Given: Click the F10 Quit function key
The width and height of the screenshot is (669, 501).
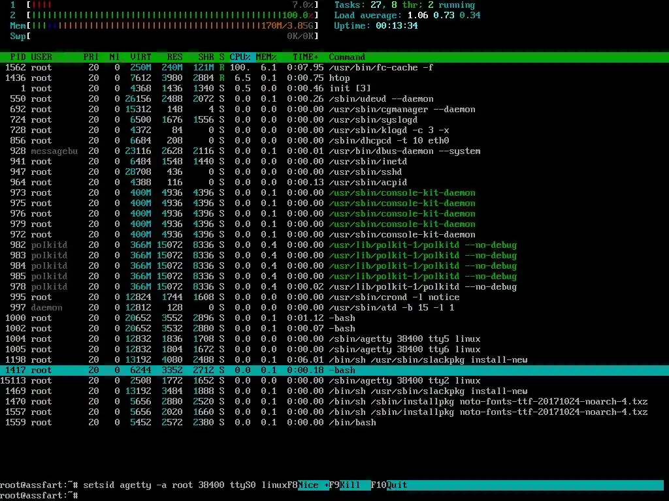Looking at the screenshot, I should pyautogui.click(x=389, y=485).
